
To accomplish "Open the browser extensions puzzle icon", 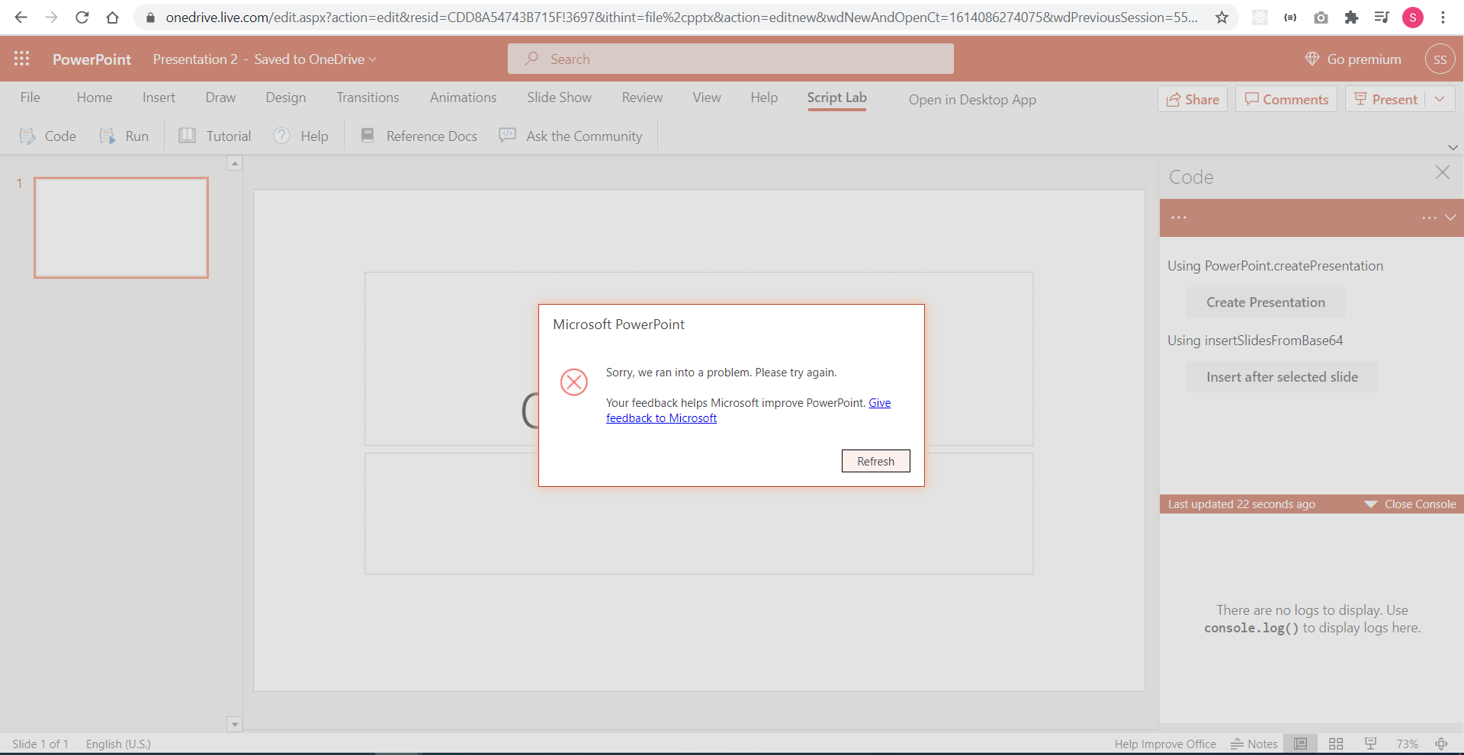I will 1351,18.
